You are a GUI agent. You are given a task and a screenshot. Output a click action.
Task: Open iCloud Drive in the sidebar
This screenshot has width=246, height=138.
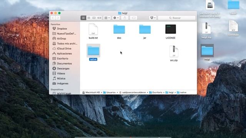64,49
